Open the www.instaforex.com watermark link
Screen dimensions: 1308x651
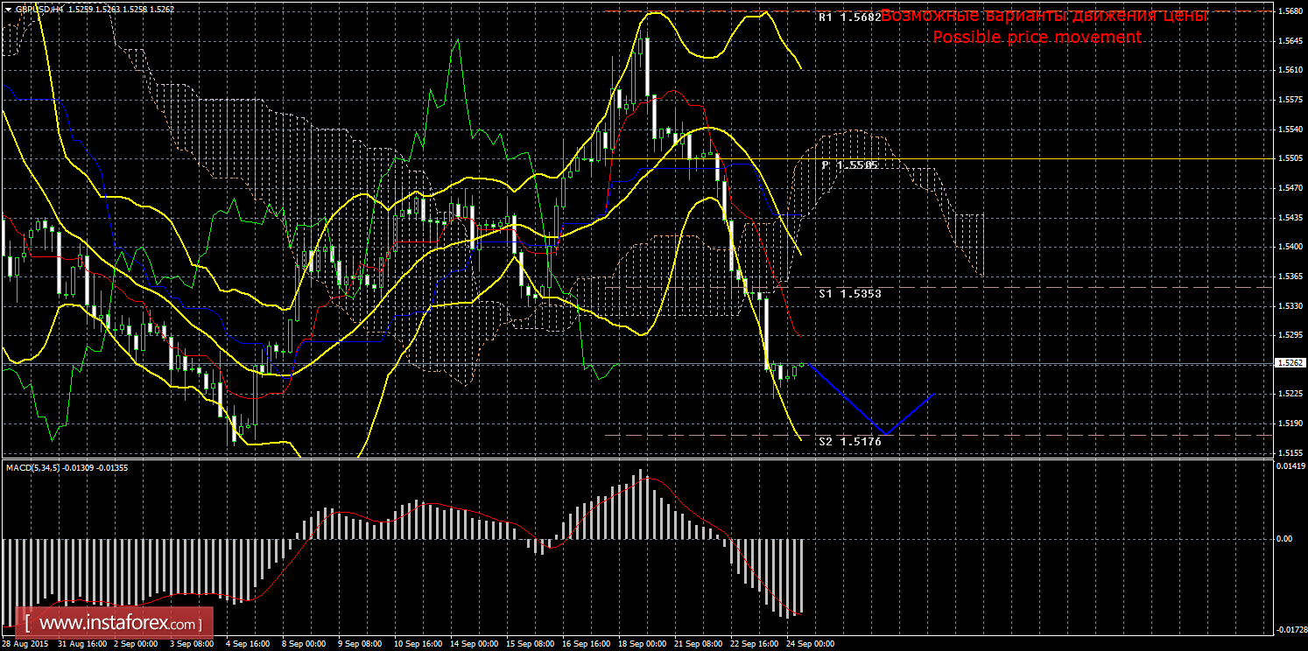click(x=116, y=624)
